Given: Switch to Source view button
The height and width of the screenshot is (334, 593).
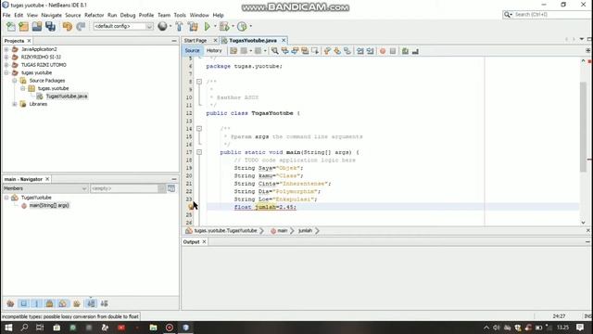Looking at the screenshot, I should pyautogui.click(x=192, y=51).
